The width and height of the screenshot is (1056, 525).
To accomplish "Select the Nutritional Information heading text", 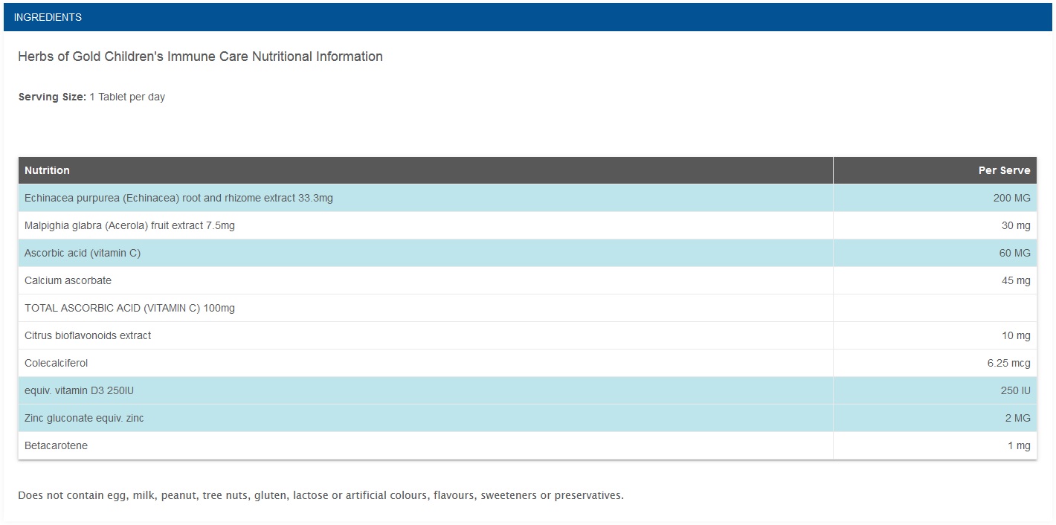I will 200,57.
